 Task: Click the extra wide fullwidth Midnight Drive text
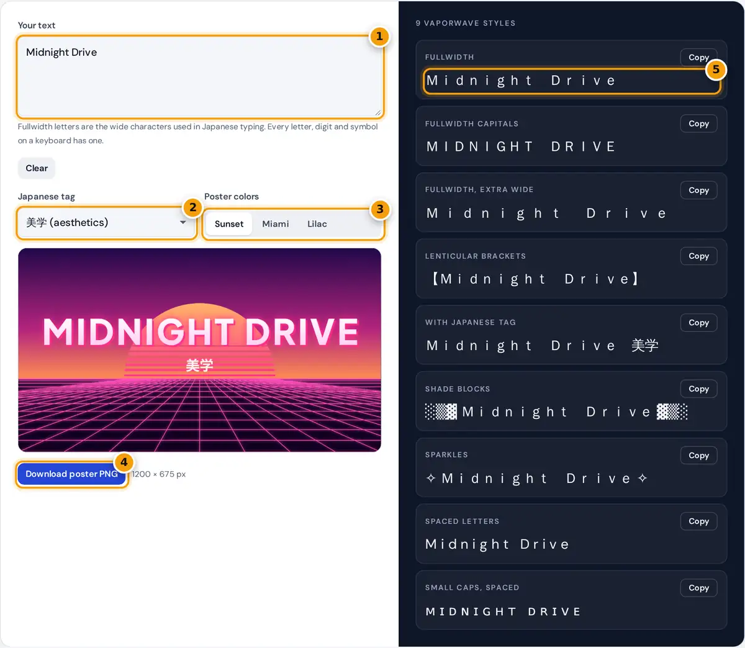click(546, 214)
